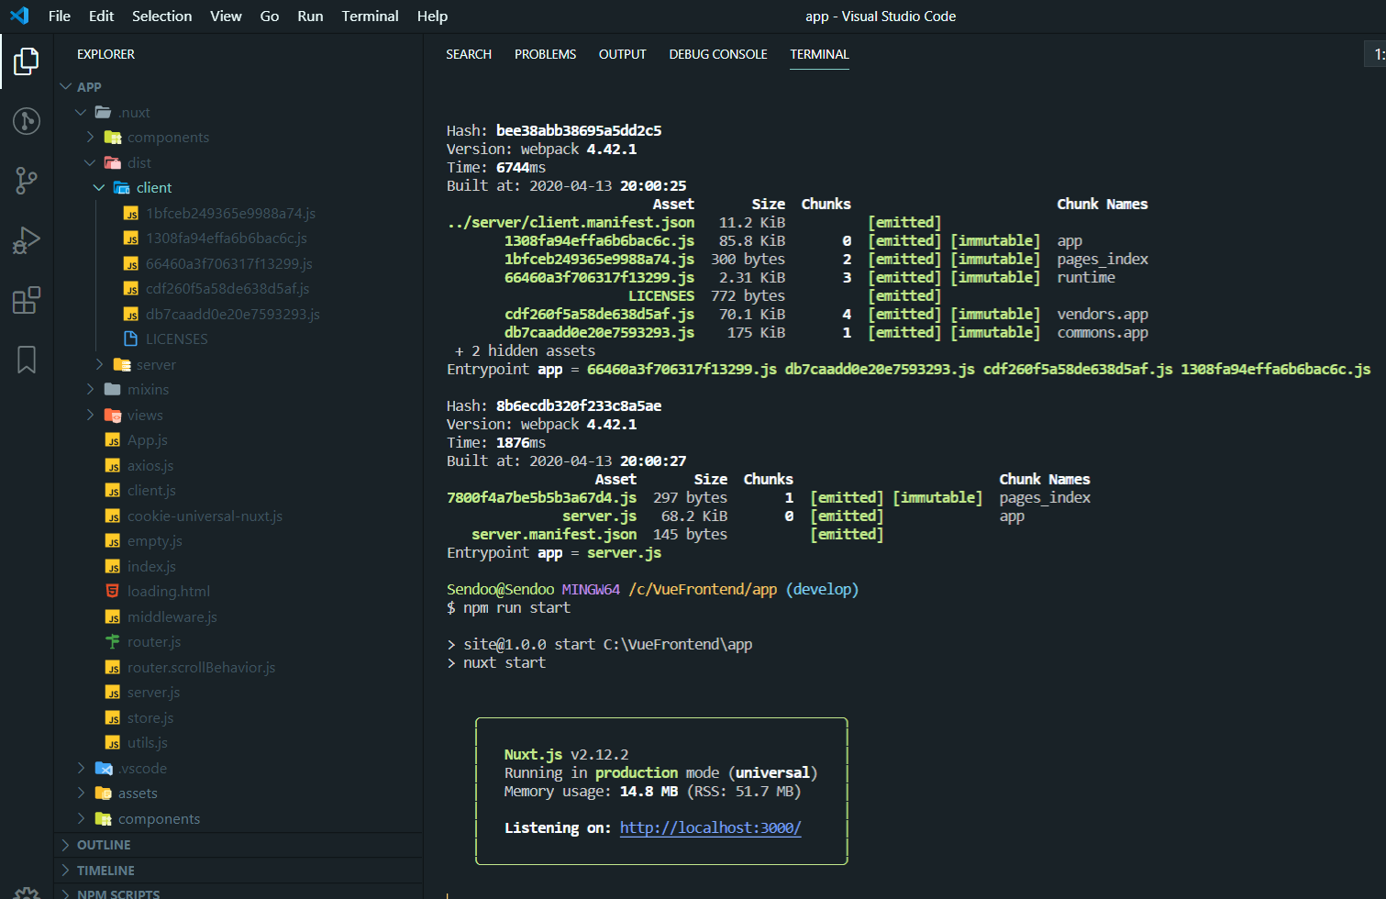Screen dimensions: 1386x899
Task: Open server.js in the explorer
Action: (x=153, y=692)
